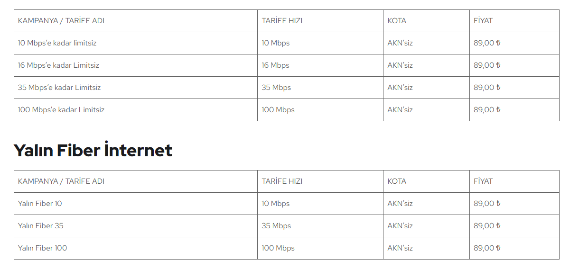
Task: Select KAMPANYA / TARİFE ADI header in Yalın Fiber table
Action: [x=61, y=181]
